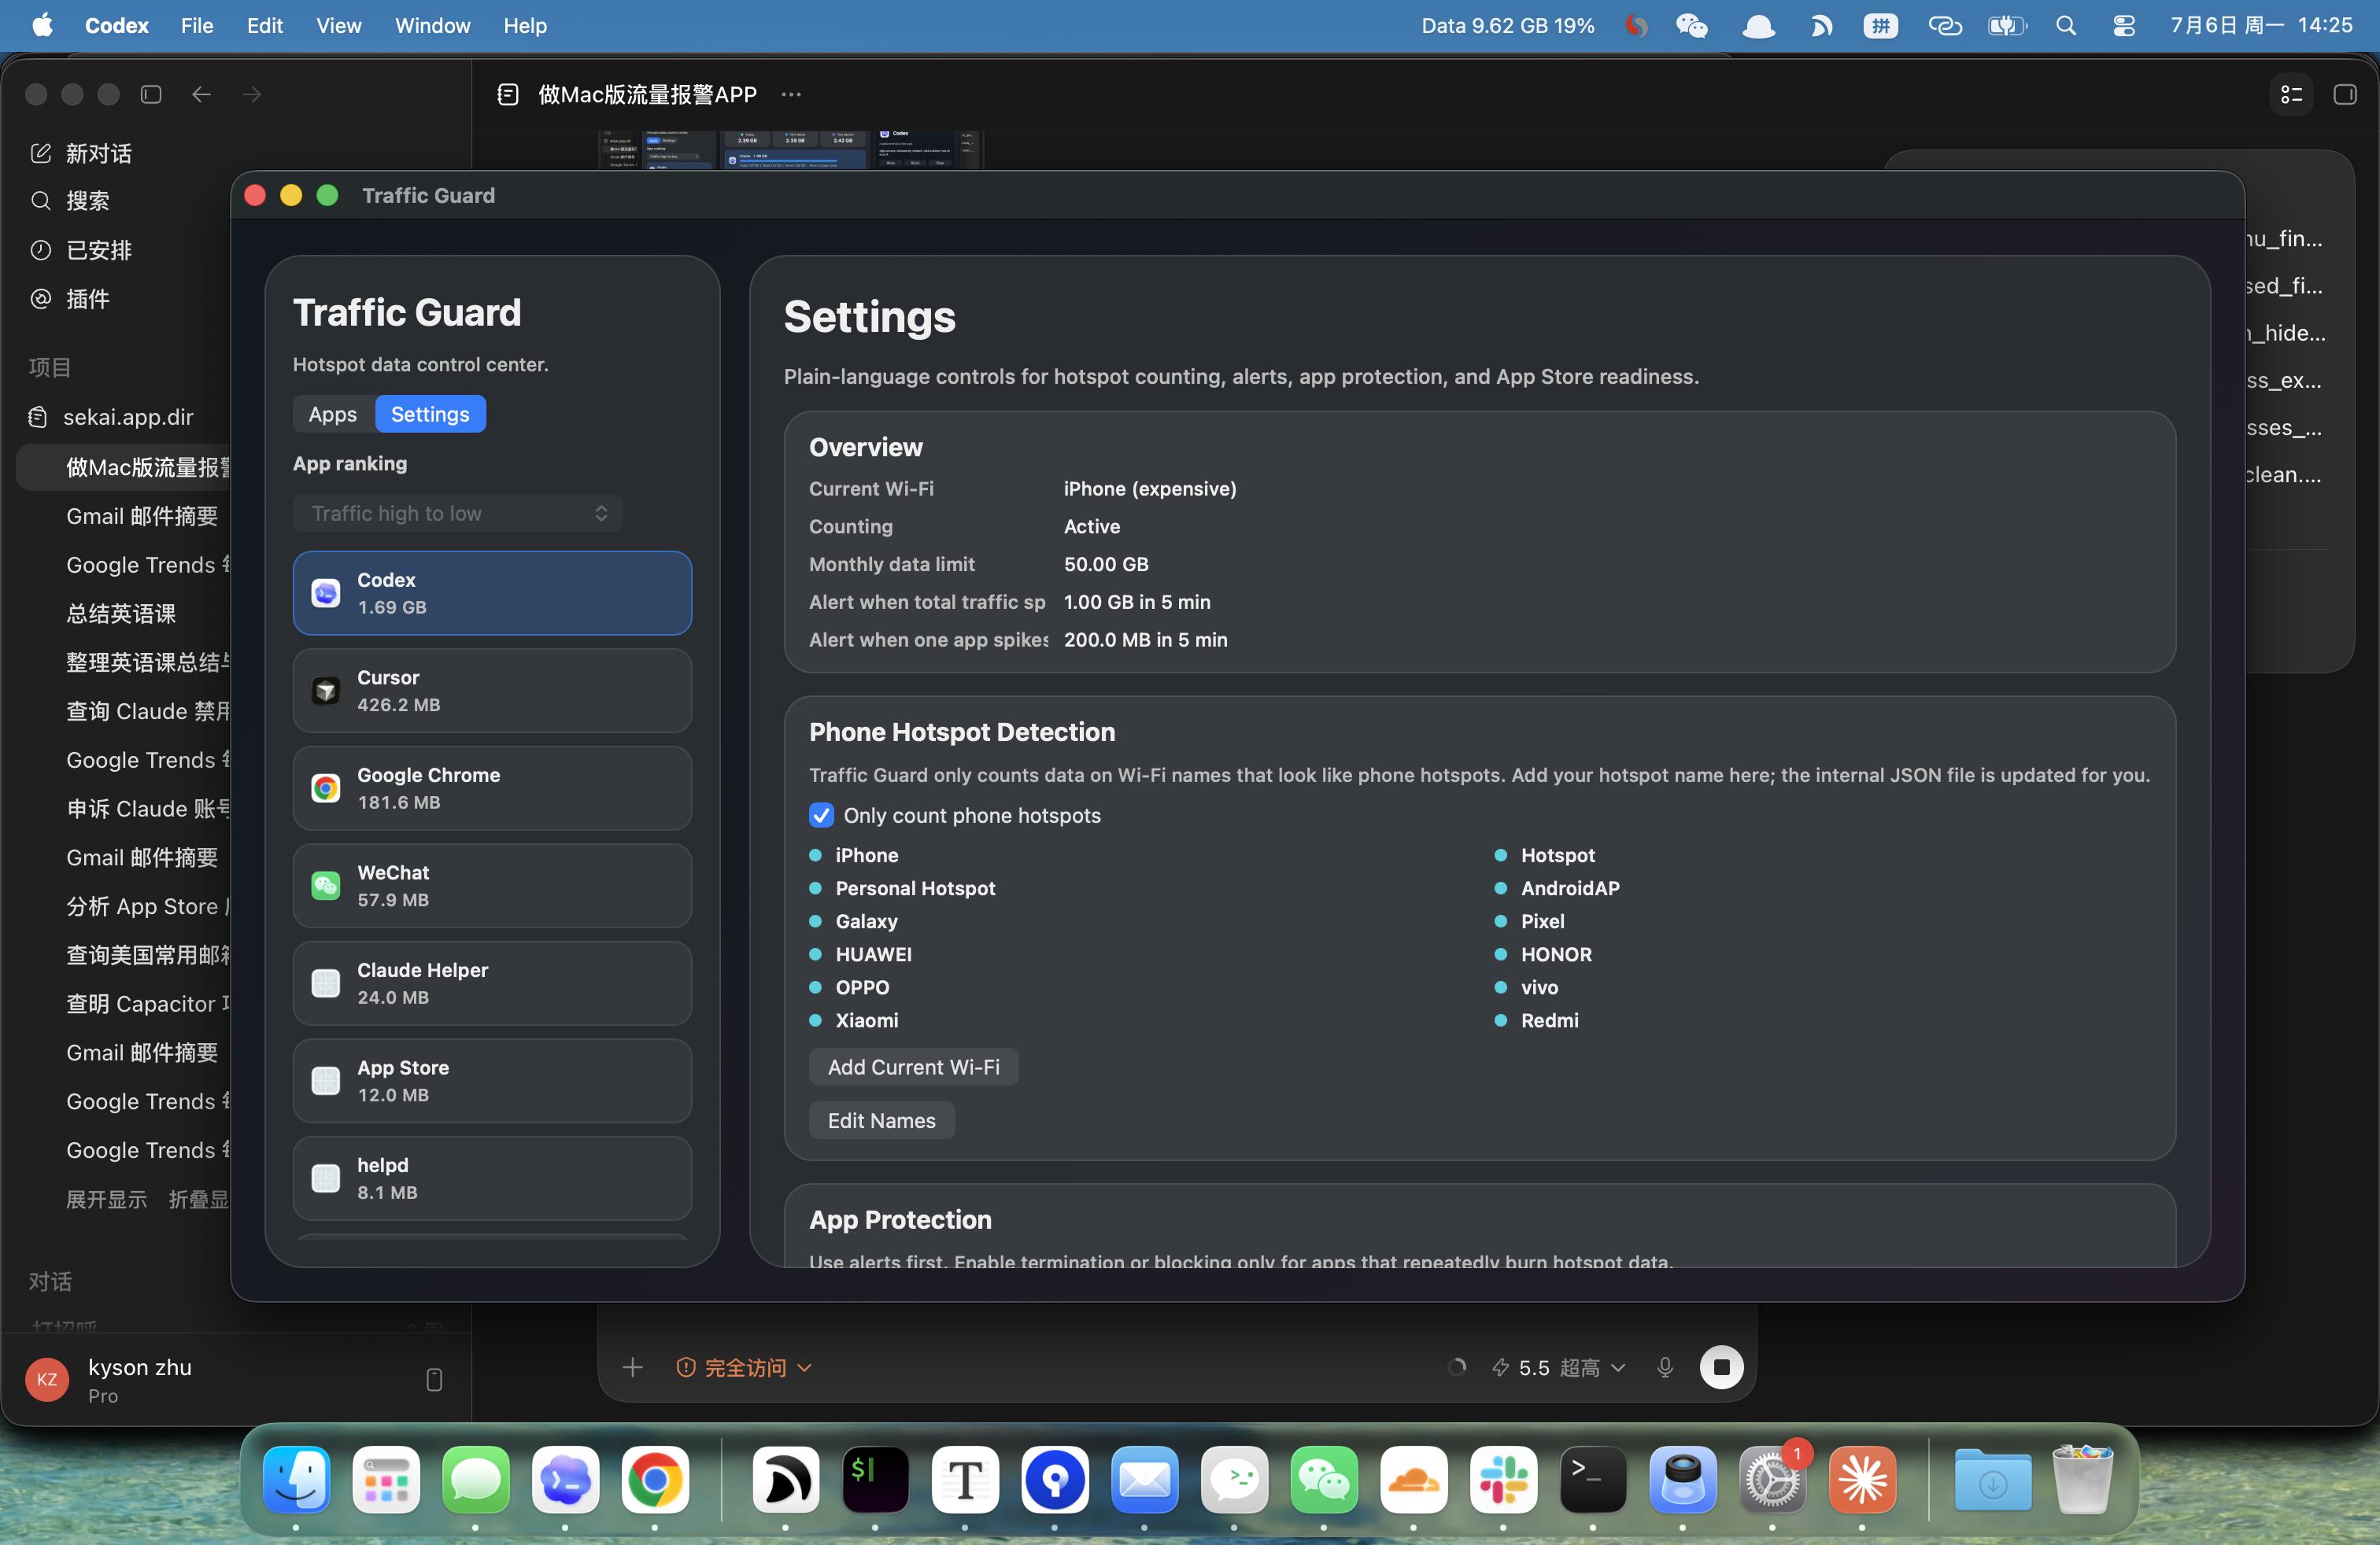2380x1545 pixels.
Task: Open Launchpad from the Dock
Action: 386,1479
